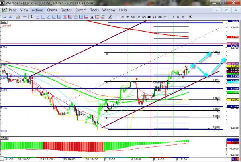
Task: Click the 1.2753 red price tag
Action: click(x=233, y=37)
